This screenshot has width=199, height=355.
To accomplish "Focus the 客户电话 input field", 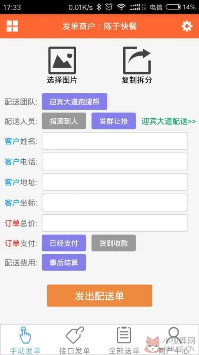I will click(x=115, y=161).
